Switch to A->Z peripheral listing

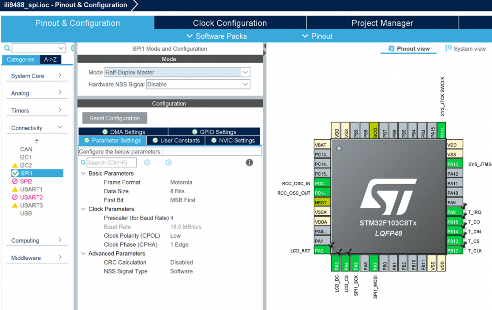[50, 60]
